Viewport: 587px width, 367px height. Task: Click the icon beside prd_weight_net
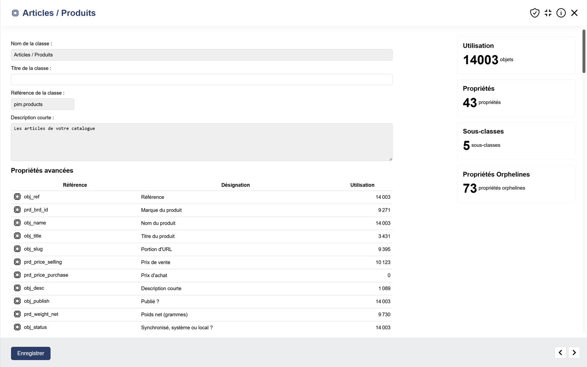[17, 314]
